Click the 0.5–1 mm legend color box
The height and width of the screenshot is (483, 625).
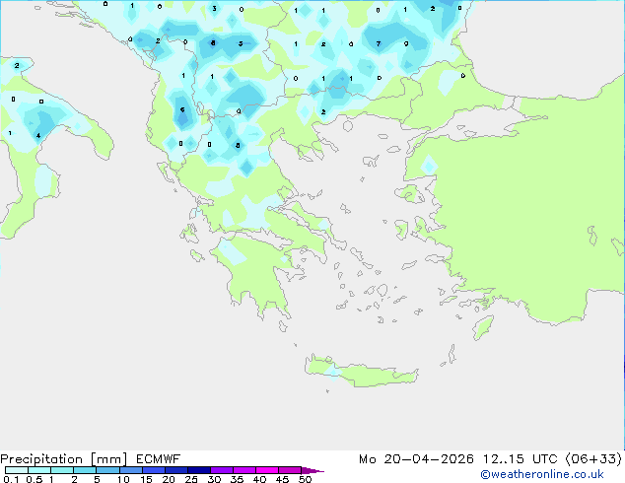(x=39, y=470)
